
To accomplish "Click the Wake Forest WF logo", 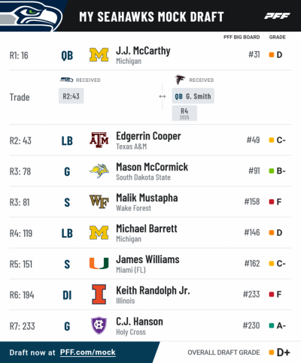I will (x=99, y=201).
